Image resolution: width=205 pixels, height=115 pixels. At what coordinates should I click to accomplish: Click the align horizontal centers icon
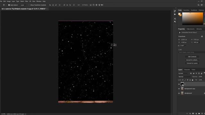pyautogui.click(x=53, y=5)
